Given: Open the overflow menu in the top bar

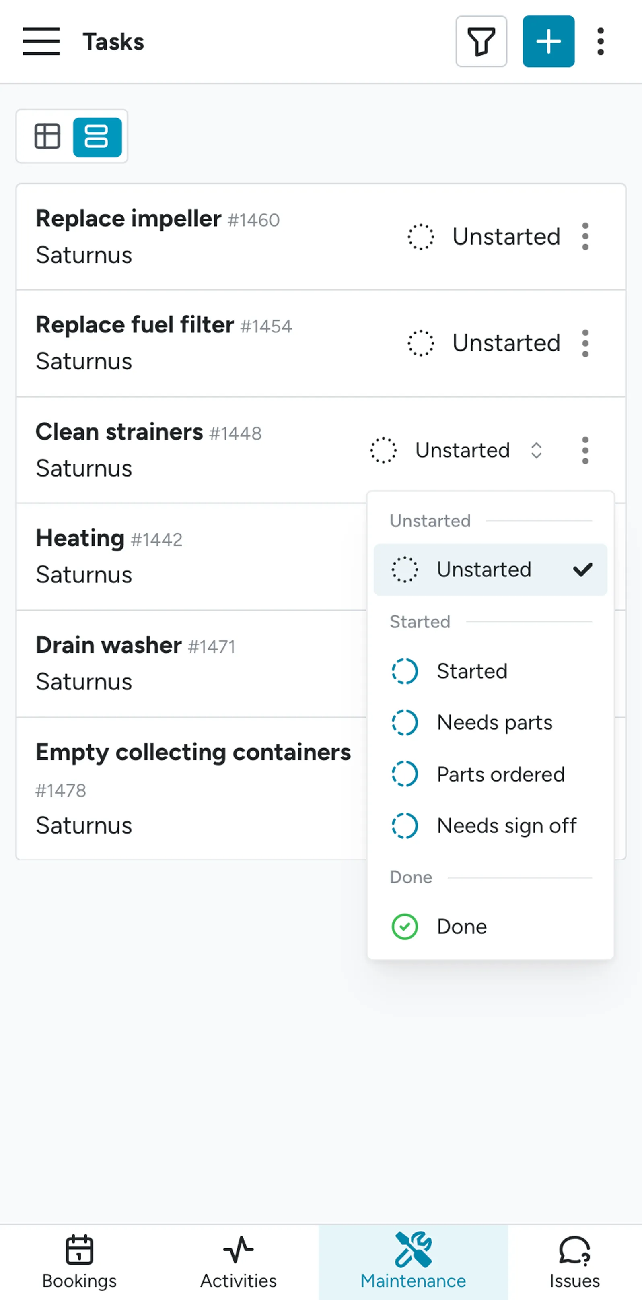Looking at the screenshot, I should tap(600, 41).
